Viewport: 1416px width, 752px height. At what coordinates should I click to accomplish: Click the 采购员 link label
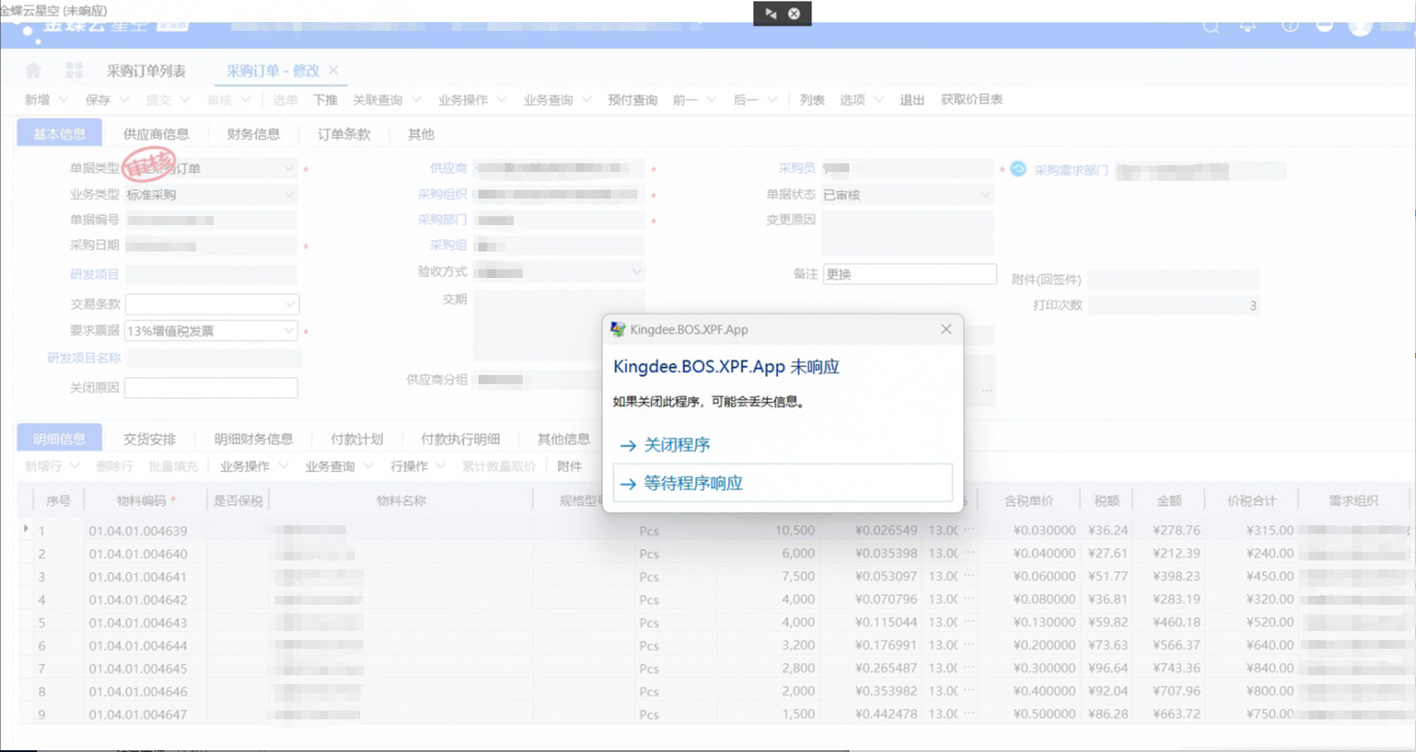point(796,168)
